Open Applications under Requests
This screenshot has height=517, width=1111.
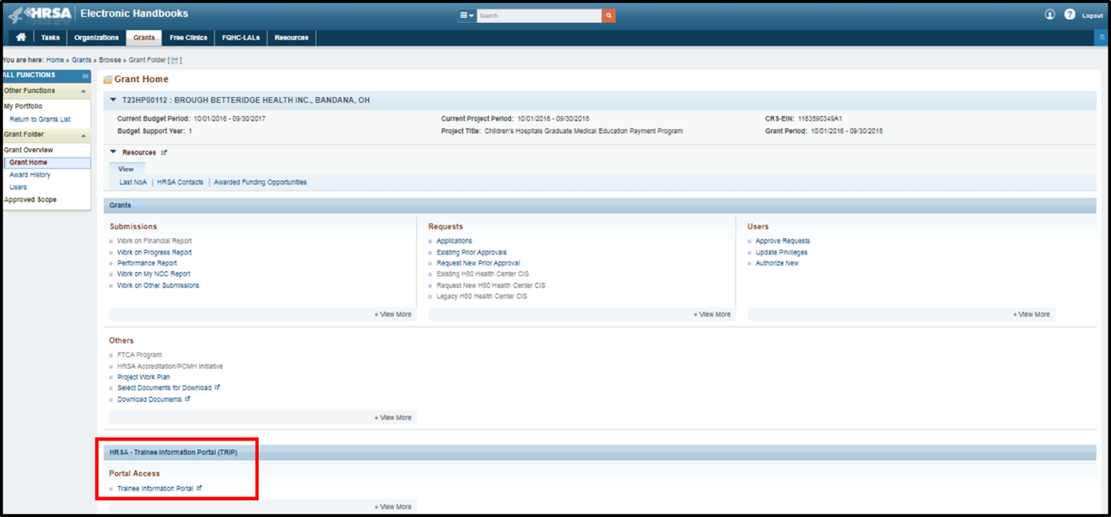454,241
